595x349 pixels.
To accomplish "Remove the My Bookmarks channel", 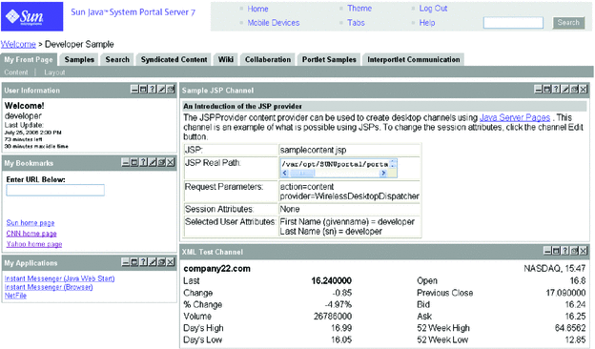I will coord(171,162).
